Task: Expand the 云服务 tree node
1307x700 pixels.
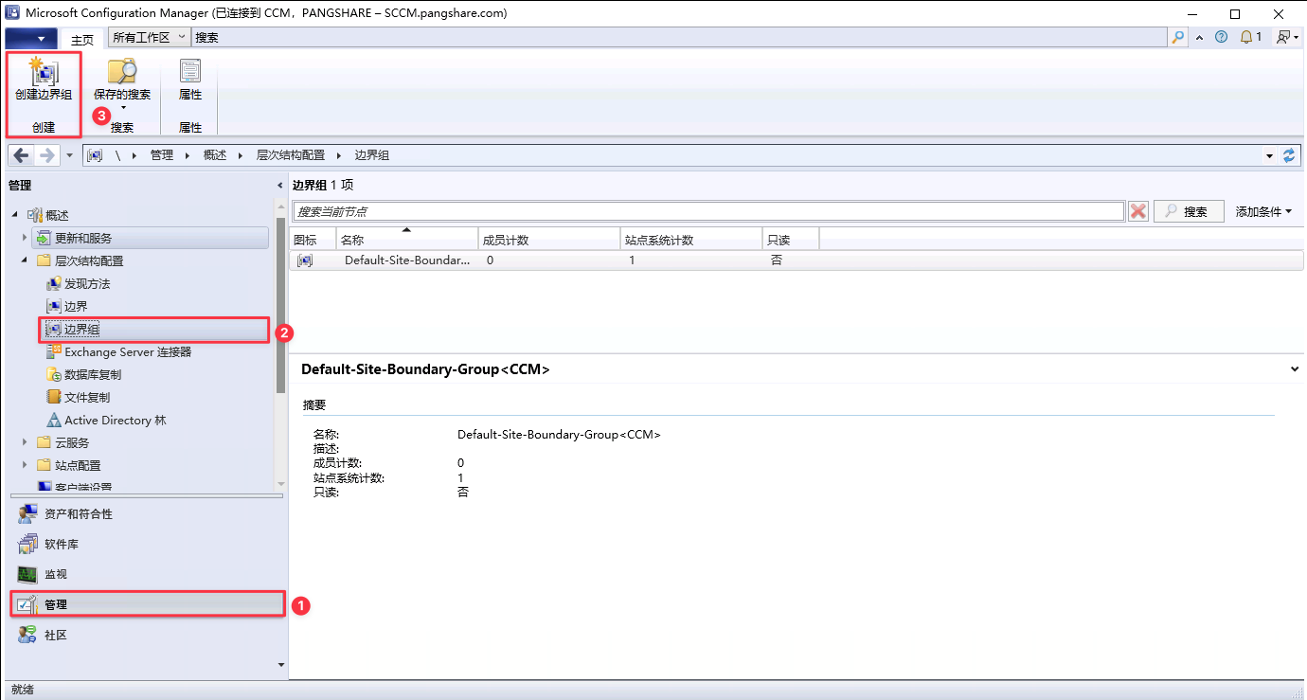Action: pos(25,442)
